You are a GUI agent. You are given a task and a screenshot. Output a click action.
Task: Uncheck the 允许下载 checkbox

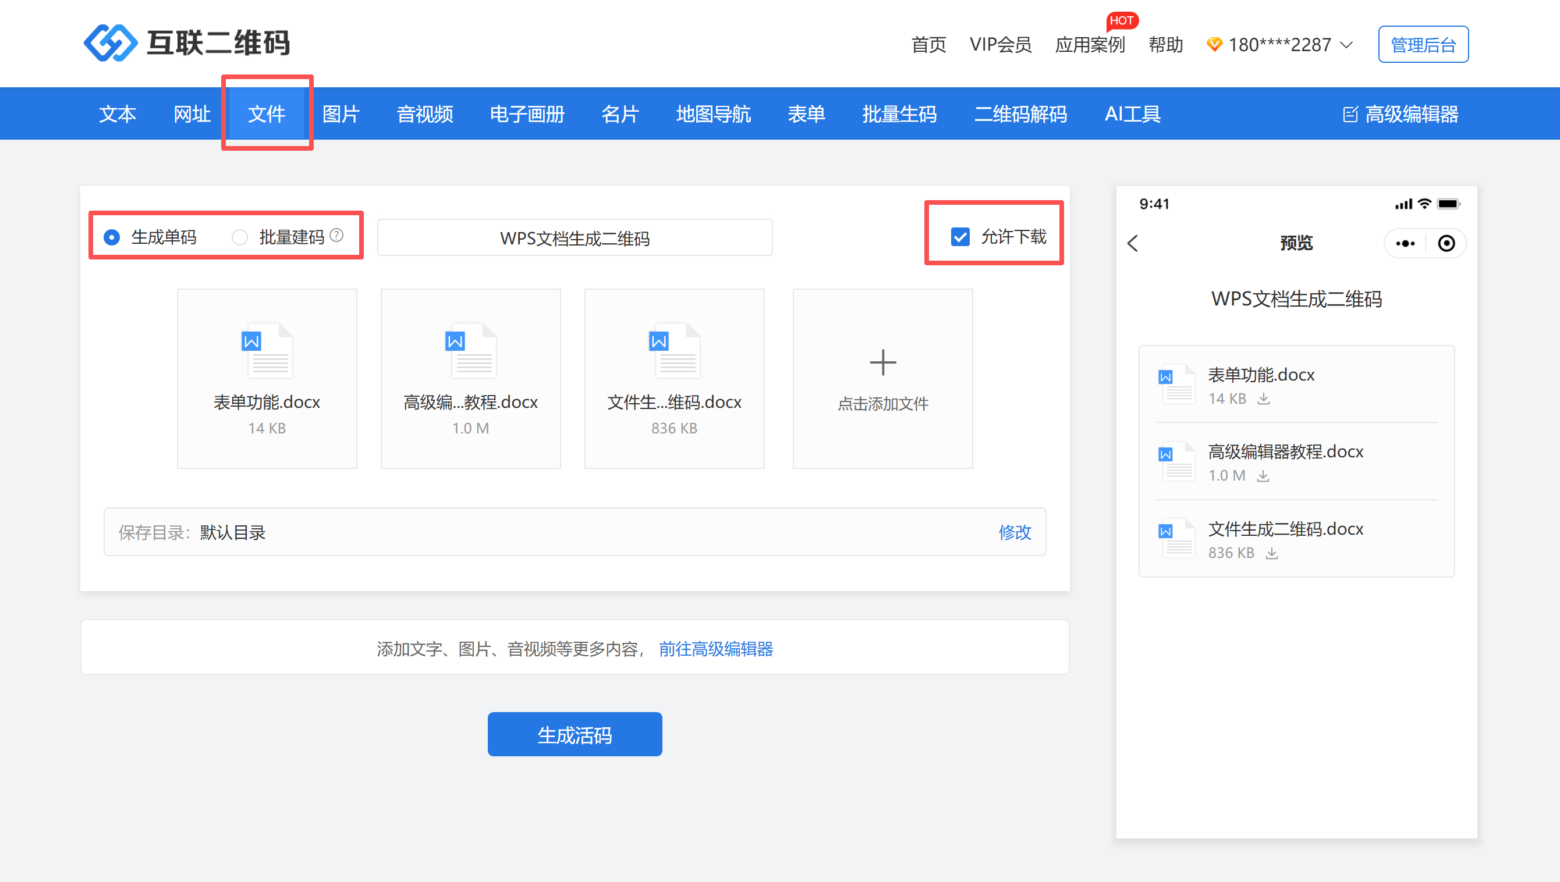[960, 237]
